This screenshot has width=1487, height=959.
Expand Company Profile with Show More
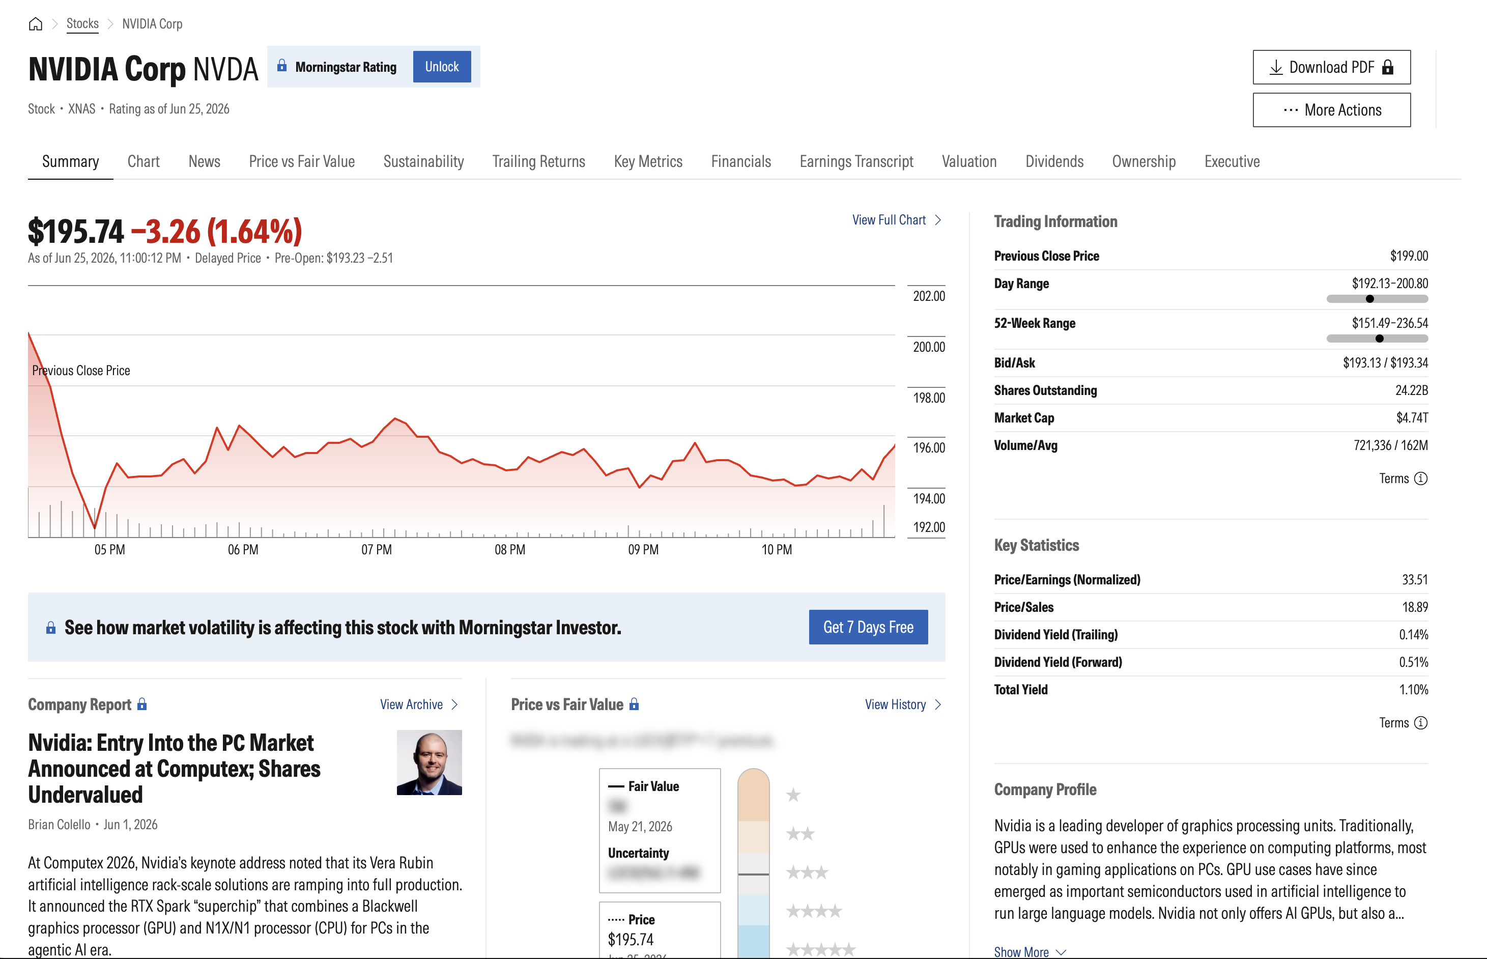1030,951
